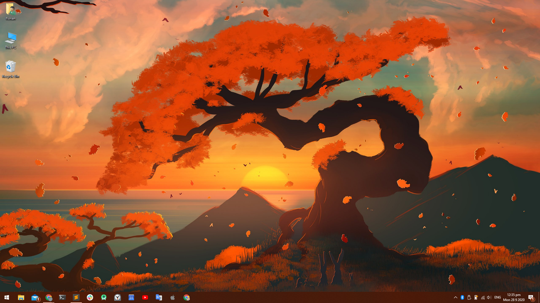The image size is (540, 303).
Task: Launch the terminal from the taskbar
Action: [62, 297]
